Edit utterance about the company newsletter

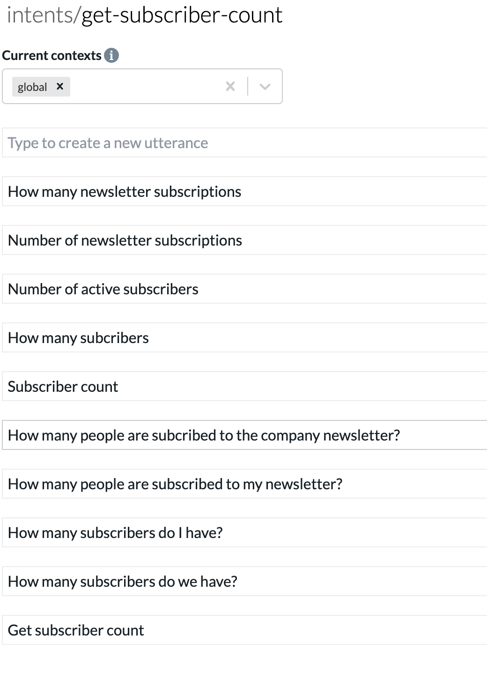tap(244, 435)
